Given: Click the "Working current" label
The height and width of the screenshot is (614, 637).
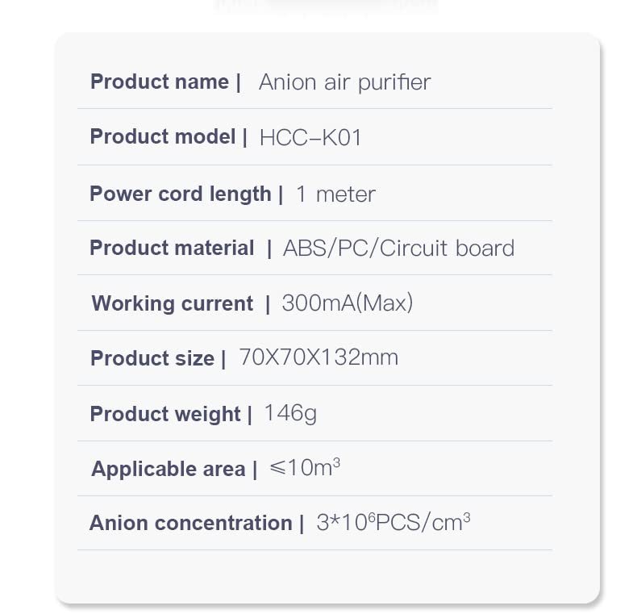Looking at the screenshot, I should (173, 304).
